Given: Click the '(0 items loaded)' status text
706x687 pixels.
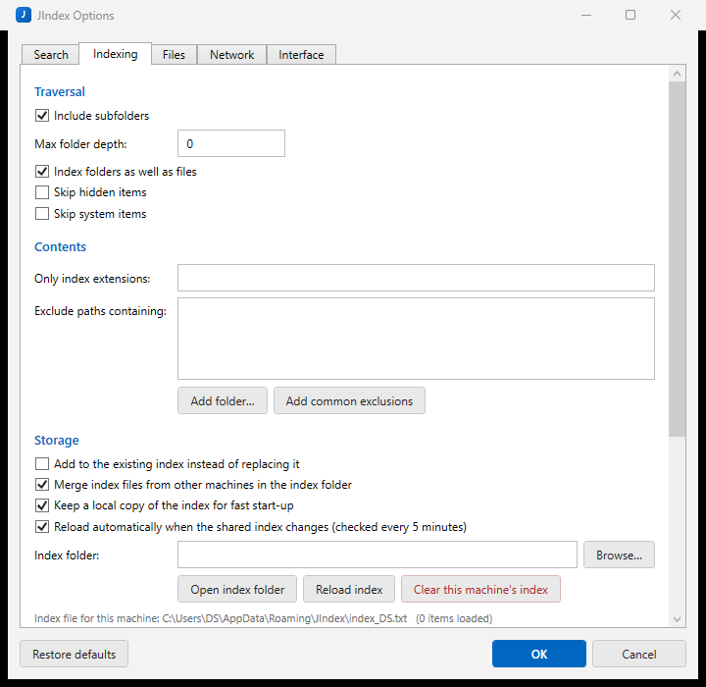Looking at the screenshot, I should pyautogui.click(x=454, y=618).
